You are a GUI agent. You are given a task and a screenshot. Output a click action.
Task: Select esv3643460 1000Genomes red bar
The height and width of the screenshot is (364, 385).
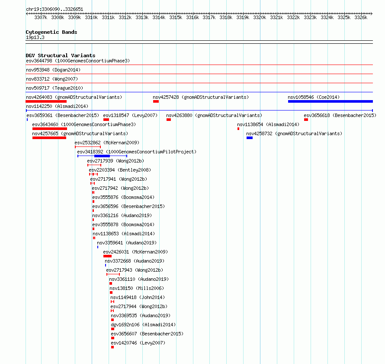click(x=50, y=129)
